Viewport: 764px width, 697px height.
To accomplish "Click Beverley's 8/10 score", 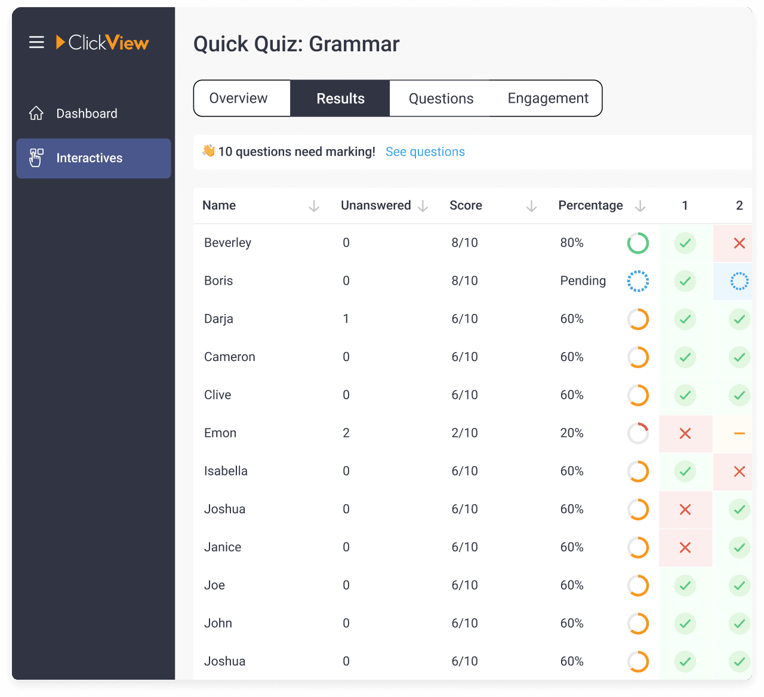I will click(464, 243).
